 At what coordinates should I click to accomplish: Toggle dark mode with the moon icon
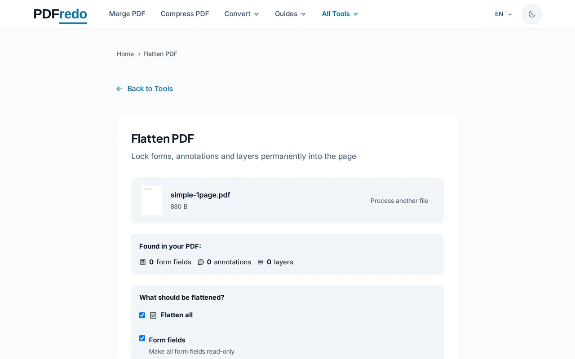pyautogui.click(x=531, y=14)
